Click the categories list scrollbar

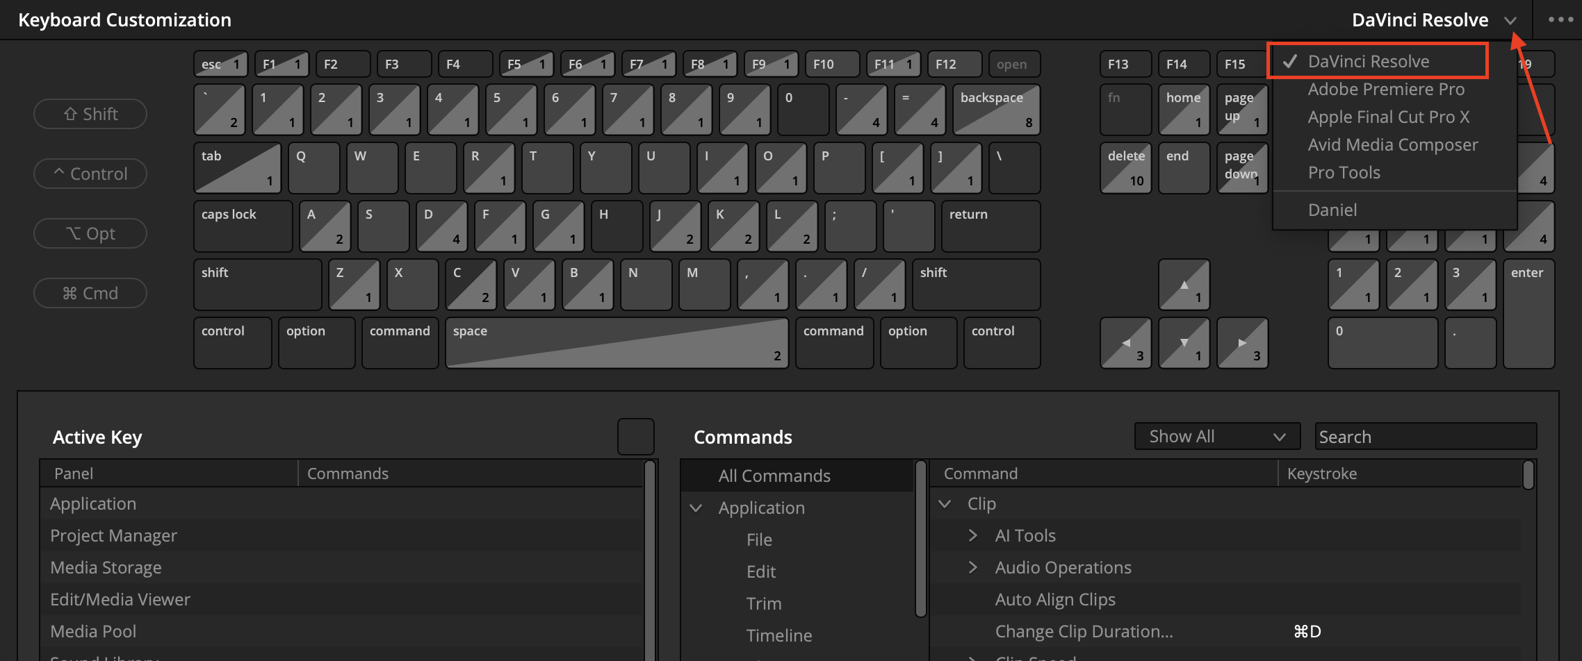(x=921, y=538)
